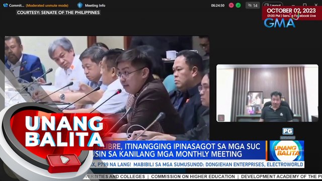Click the October 02, 2023 date banner
The image size is (322, 181).
[x=292, y=13]
